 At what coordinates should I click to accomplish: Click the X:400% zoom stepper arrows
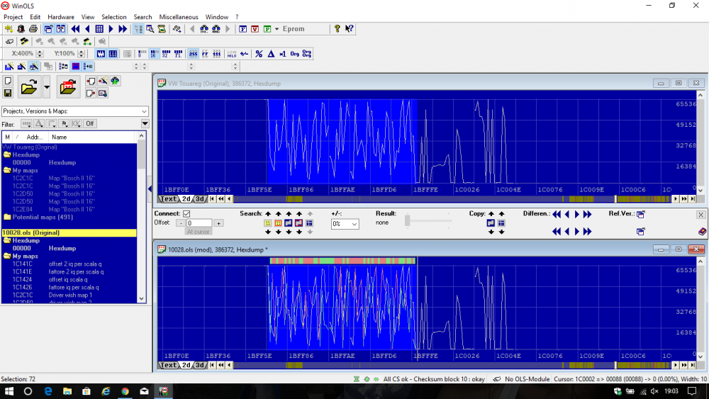click(x=39, y=54)
